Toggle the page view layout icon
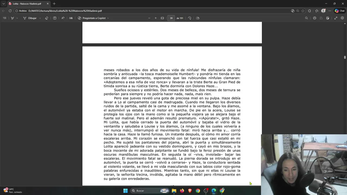This screenshot has width=347, height=195. pyautogui.click(x=198, y=18)
